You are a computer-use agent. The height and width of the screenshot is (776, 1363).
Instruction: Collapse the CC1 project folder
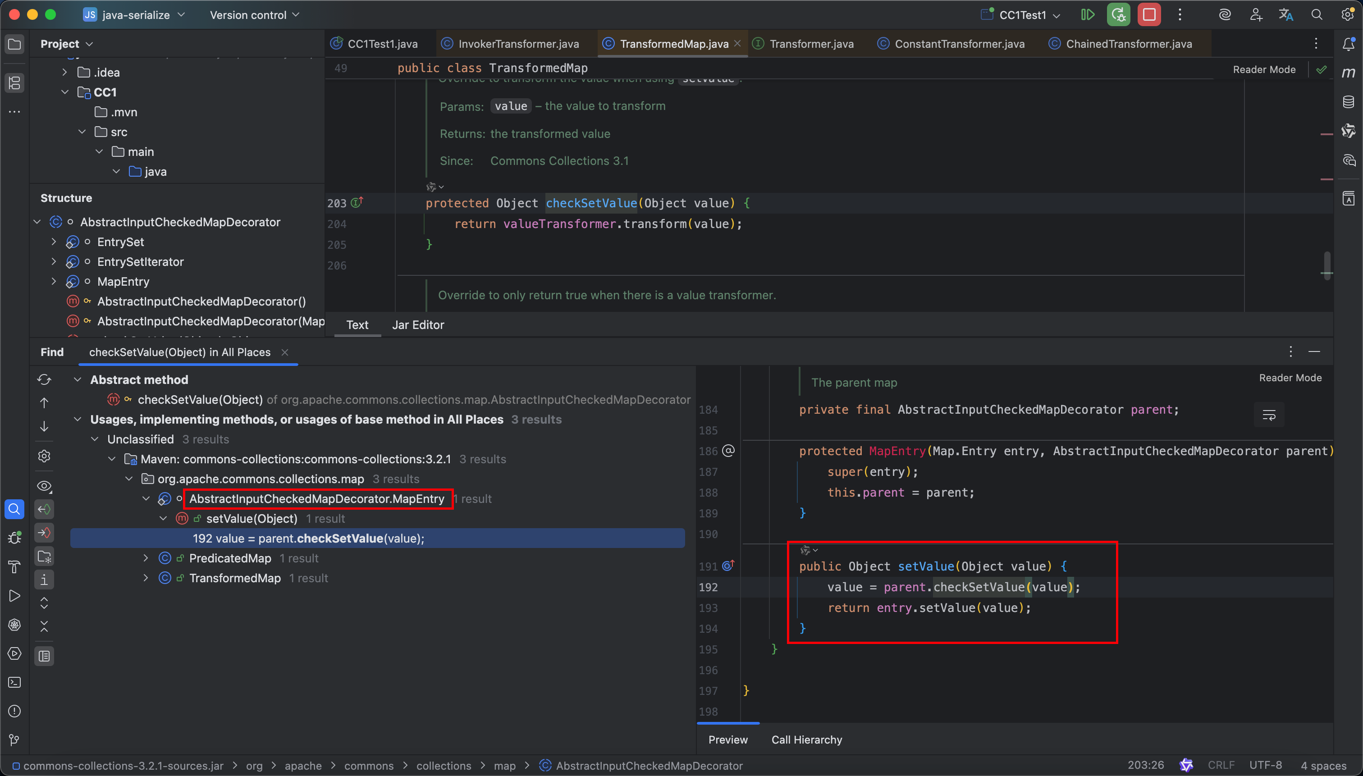[65, 92]
